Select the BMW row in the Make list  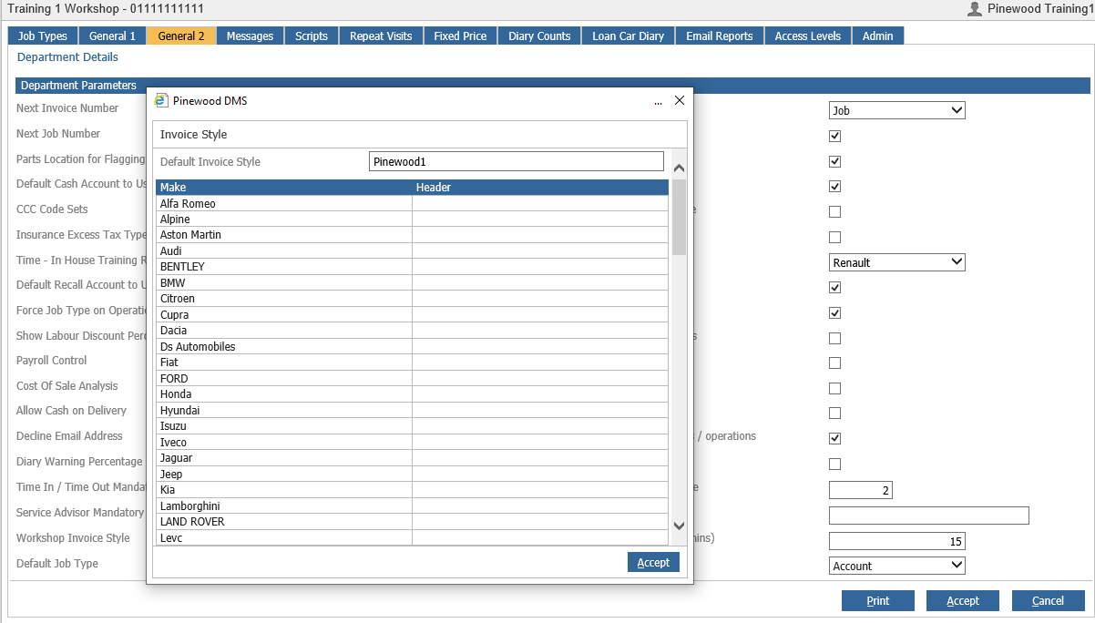coord(273,282)
